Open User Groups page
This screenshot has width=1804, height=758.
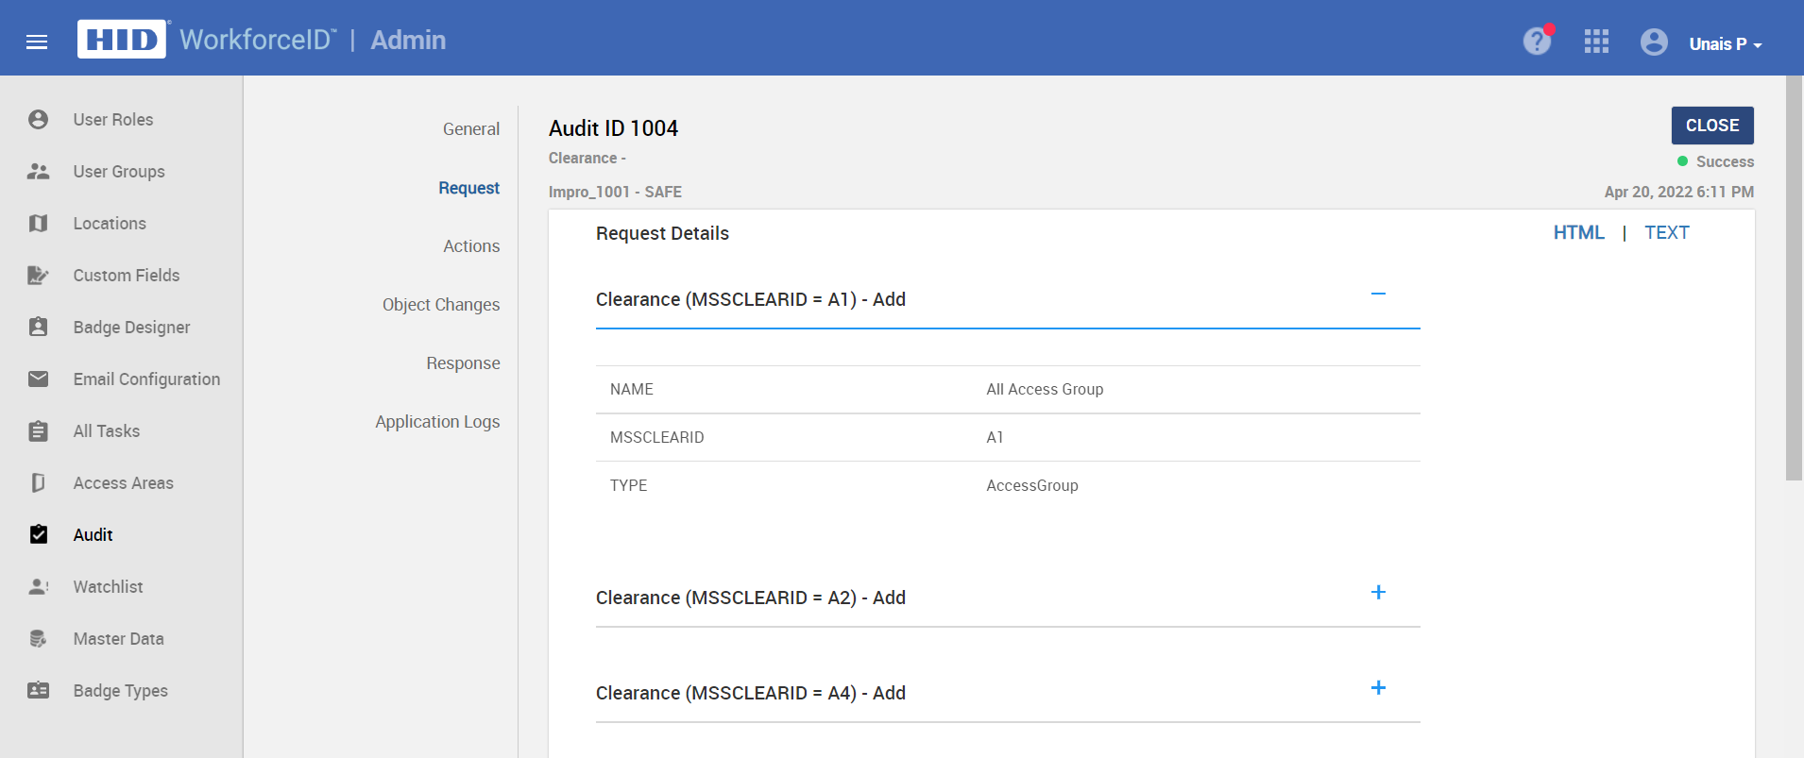[x=119, y=172]
